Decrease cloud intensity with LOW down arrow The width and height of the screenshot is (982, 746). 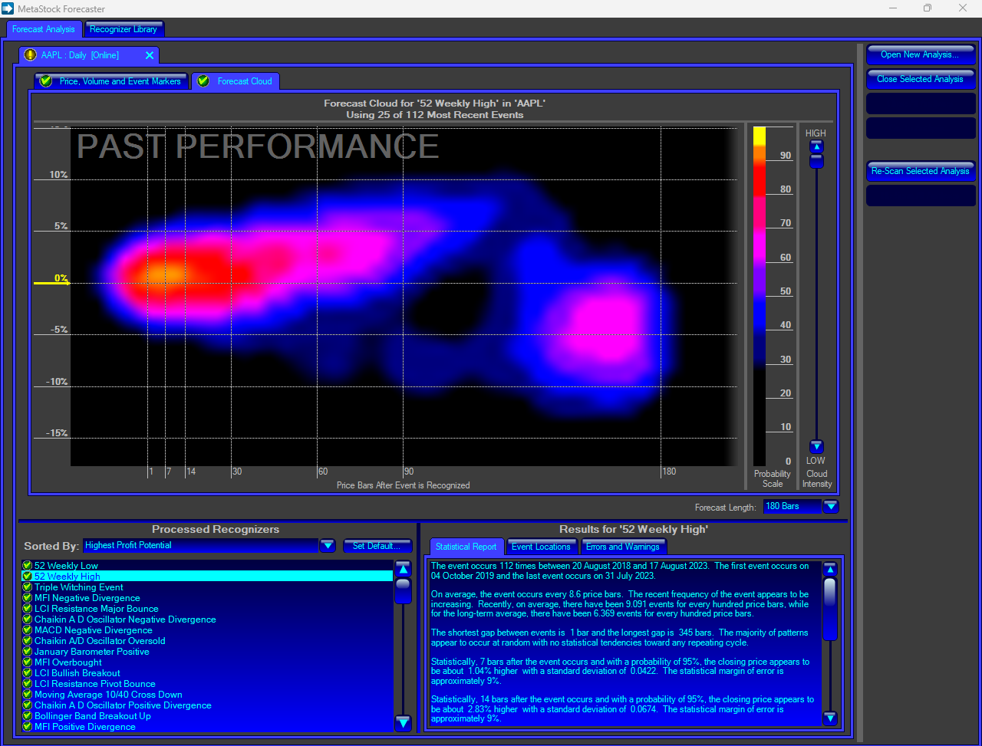click(816, 447)
